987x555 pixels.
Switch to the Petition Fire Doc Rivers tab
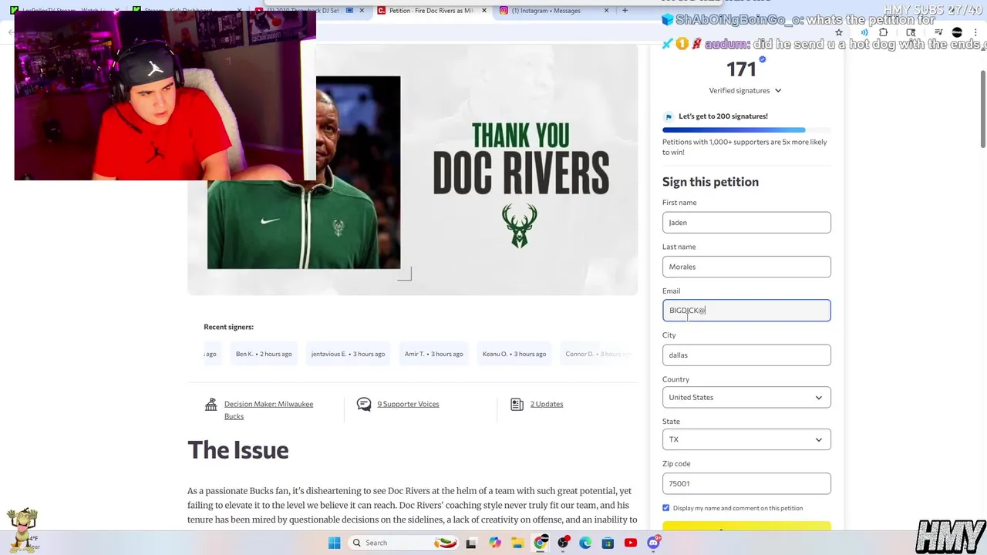click(x=432, y=11)
